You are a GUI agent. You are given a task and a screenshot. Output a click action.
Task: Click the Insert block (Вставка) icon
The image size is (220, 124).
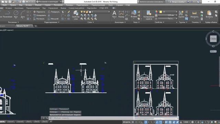pyautogui.click(x=134, y=14)
